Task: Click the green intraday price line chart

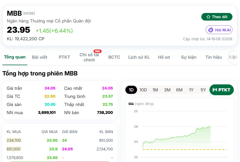Action: tap(177, 137)
